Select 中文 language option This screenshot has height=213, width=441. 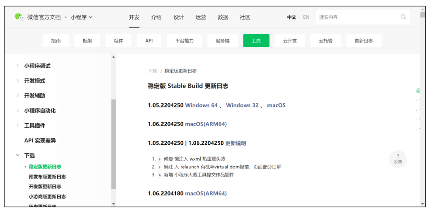(x=292, y=17)
